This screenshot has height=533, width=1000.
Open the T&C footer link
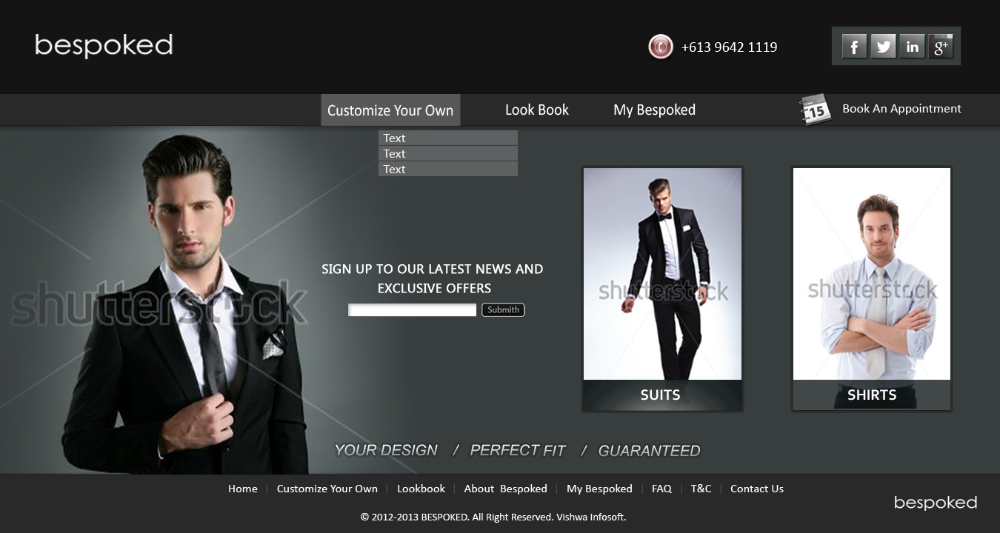click(701, 489)
